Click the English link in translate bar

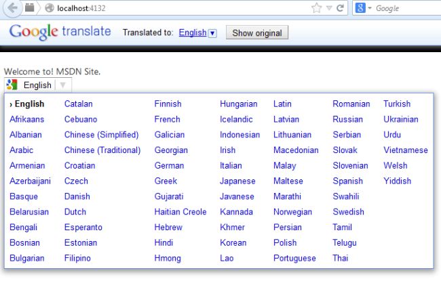[193, 33]
